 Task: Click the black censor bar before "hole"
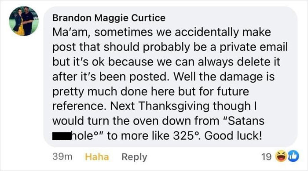62,136
